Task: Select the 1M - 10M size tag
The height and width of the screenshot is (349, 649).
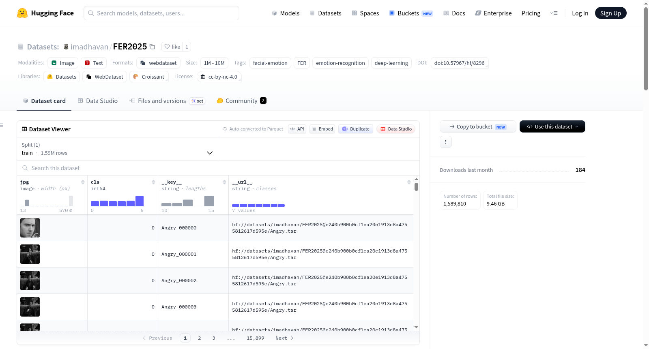Action: (x=214, y=63)
